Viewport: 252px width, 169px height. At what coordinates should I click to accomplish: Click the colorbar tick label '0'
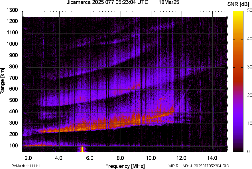click(249, 152)
